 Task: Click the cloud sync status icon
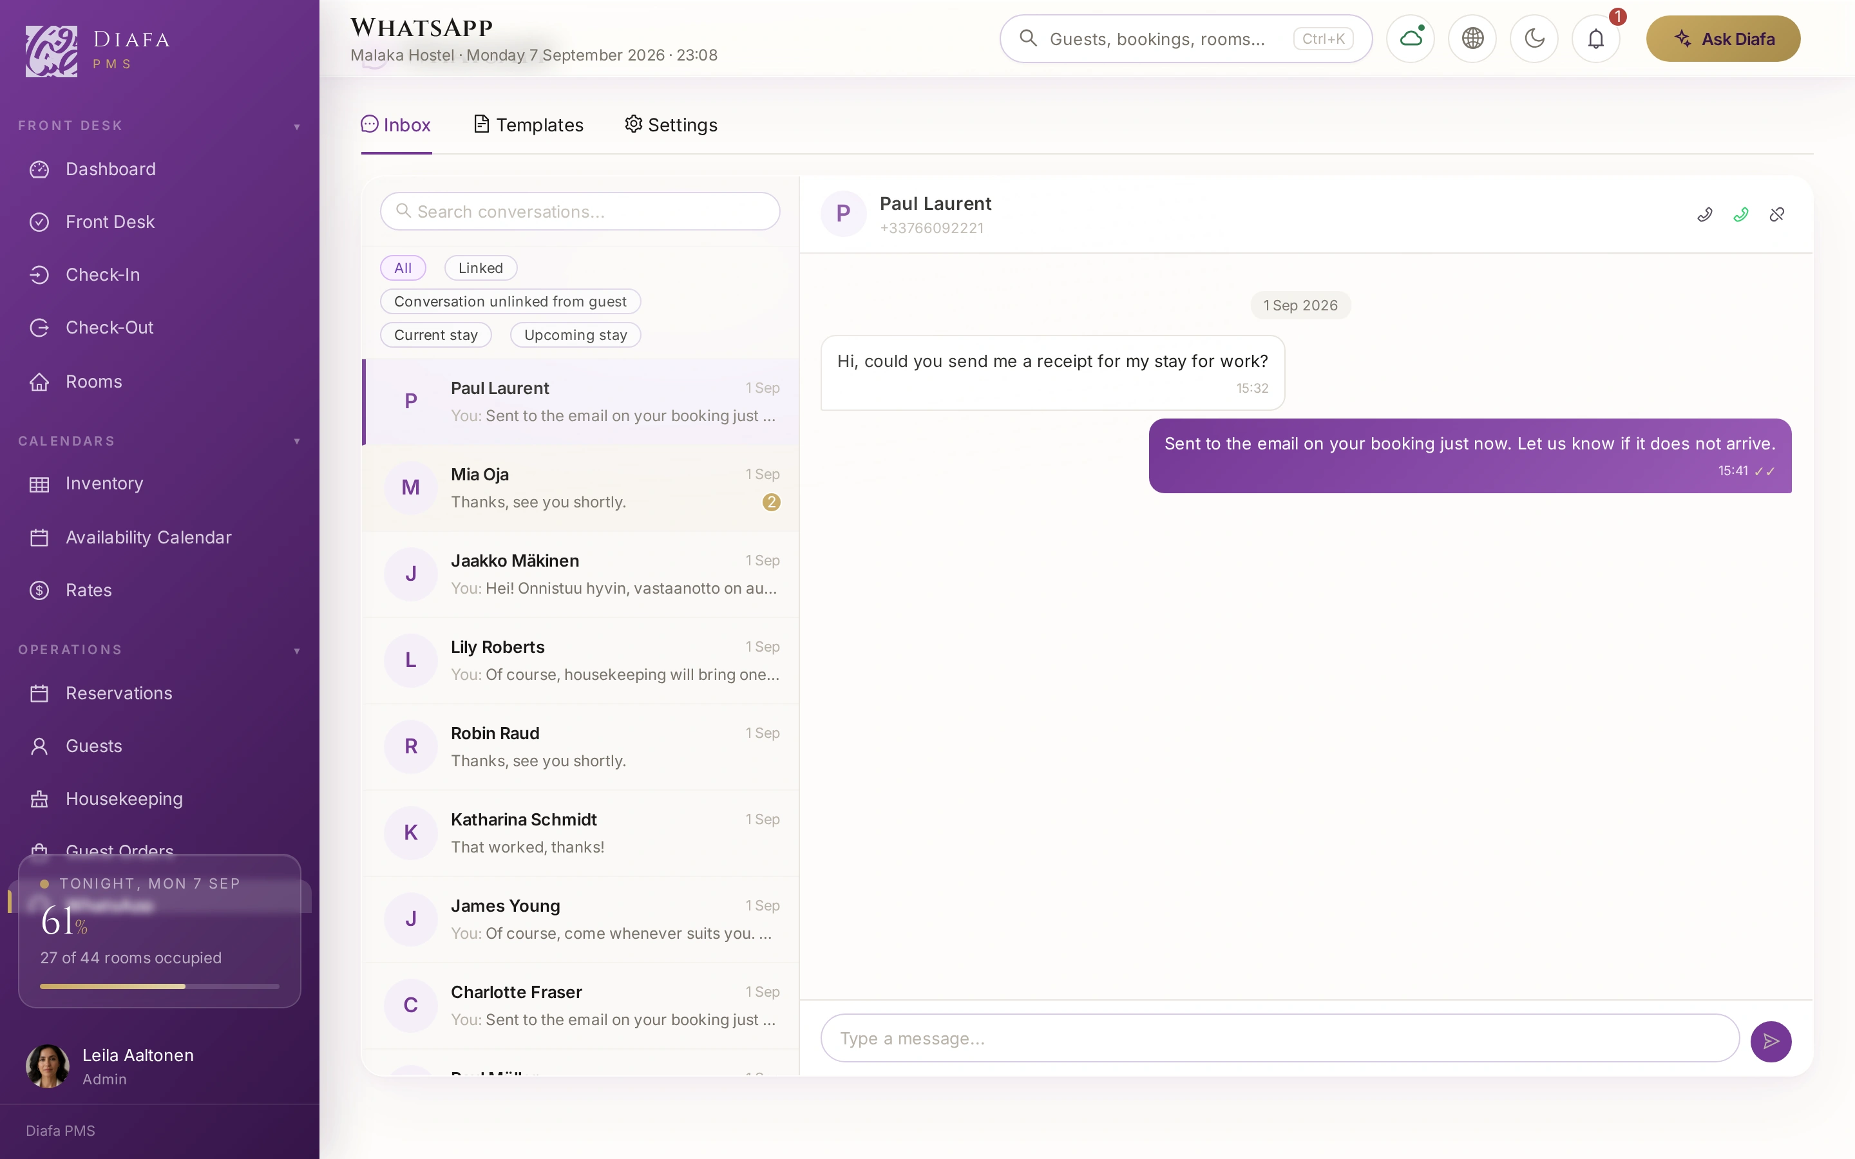pyautogui.click(x=1411, y=39)
